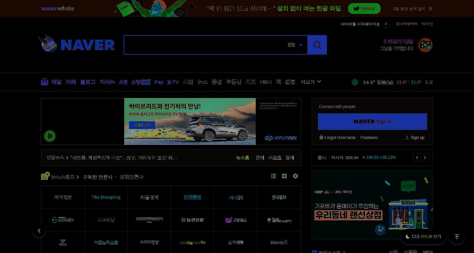Open the HUFFPOST tile
The image size is (474, 253).
149,220
